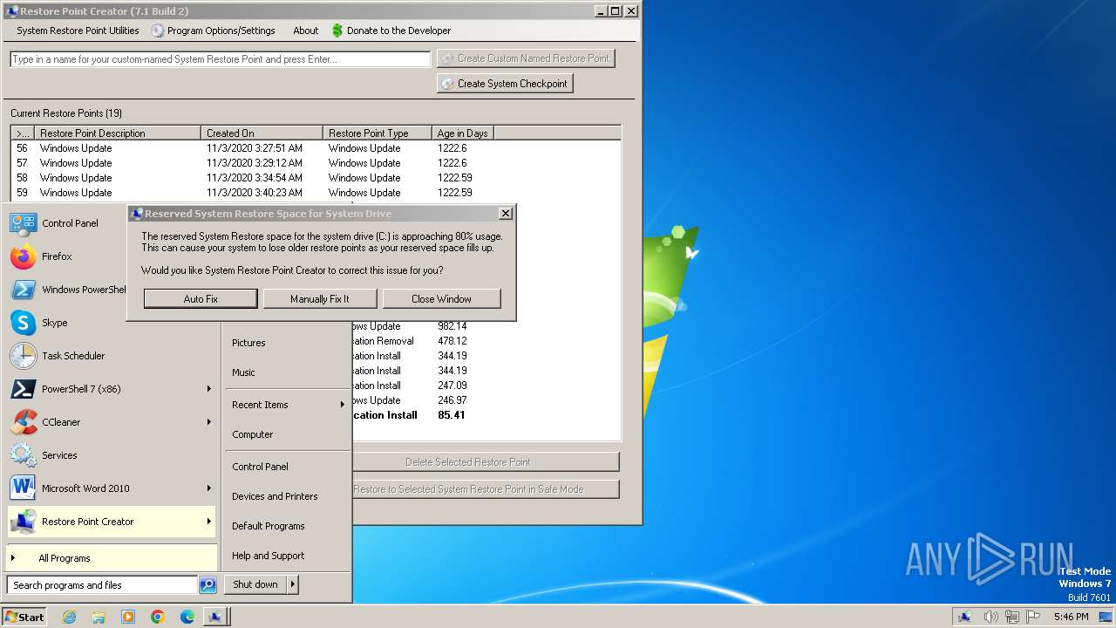Viewport: 1116px width, 628px height.
Task: Open Windows Explorer folder icon on taskbar
Action: [x=99, y=617]
